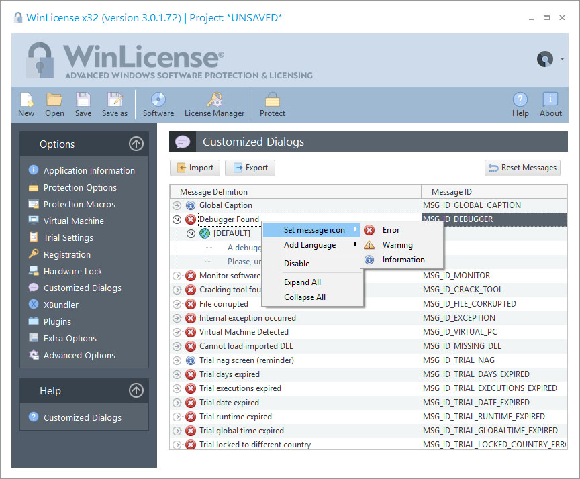Choose Collapse All in context menu

pos(311,297)
